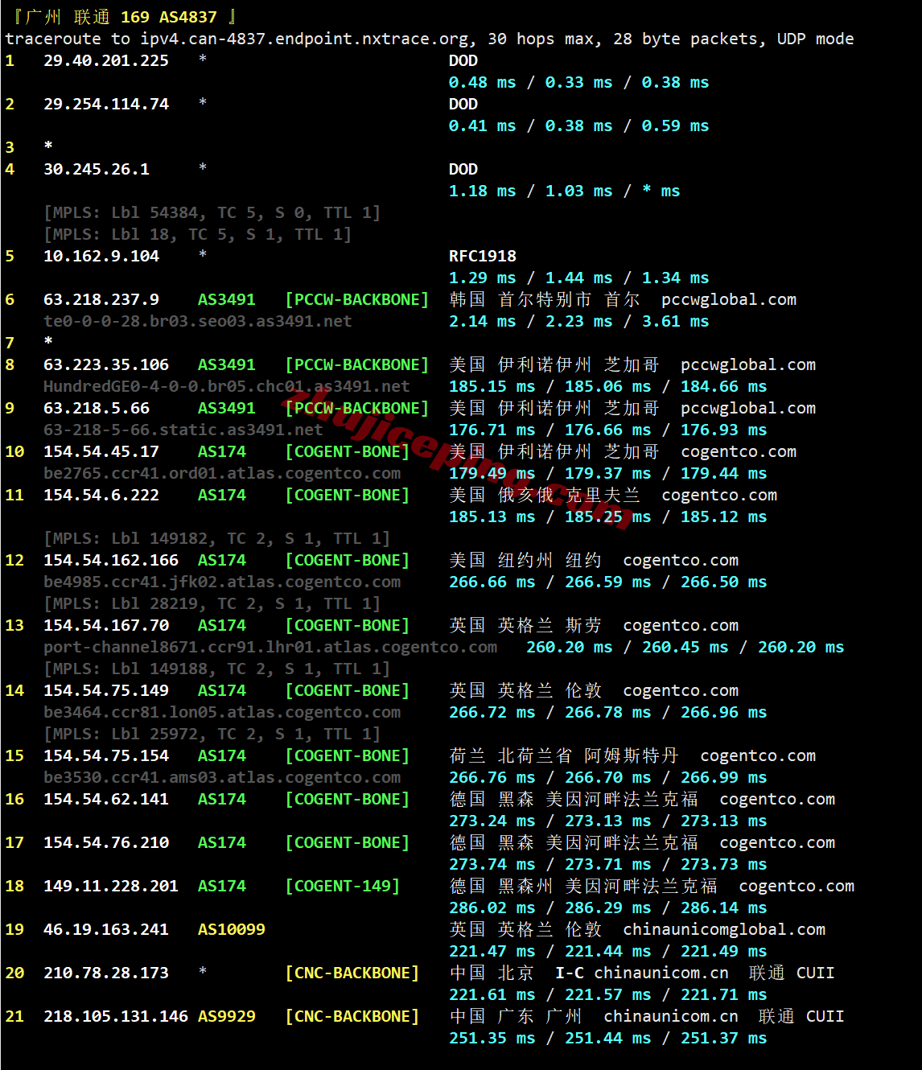Click the MPLS Lbl 149188 line
The image size is (922, 1070).
click(216, 669)
